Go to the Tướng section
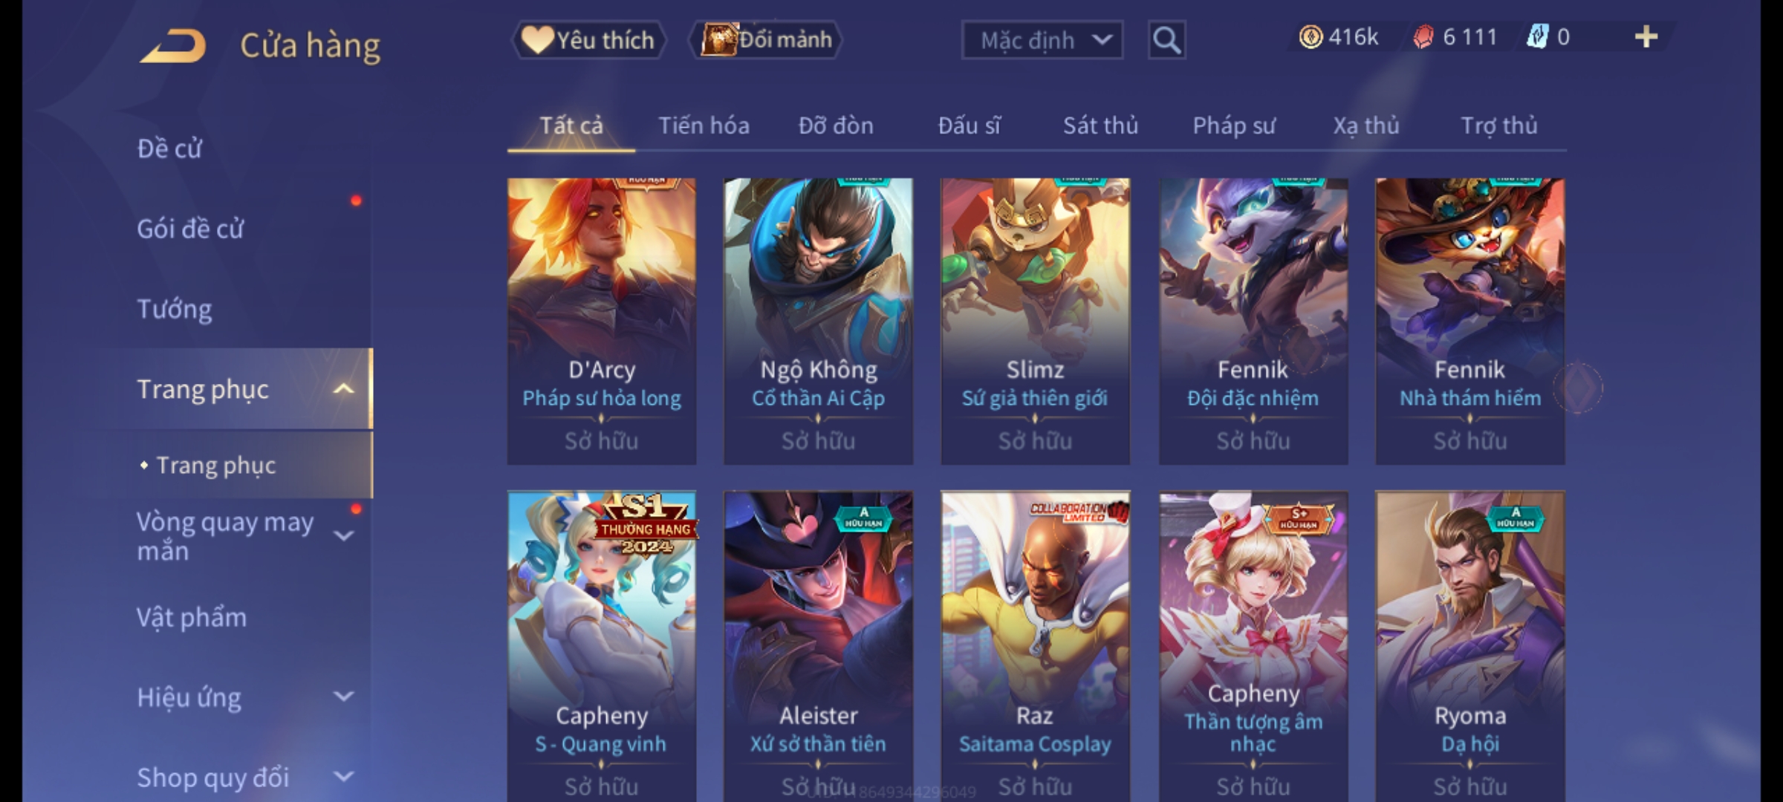 click(175, 309)
